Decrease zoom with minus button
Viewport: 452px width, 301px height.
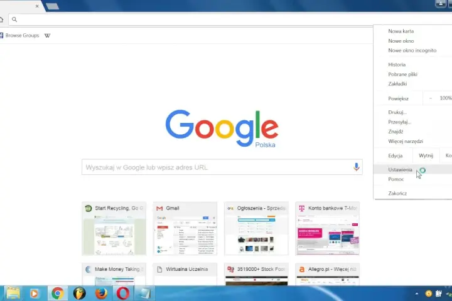(431, 98)
